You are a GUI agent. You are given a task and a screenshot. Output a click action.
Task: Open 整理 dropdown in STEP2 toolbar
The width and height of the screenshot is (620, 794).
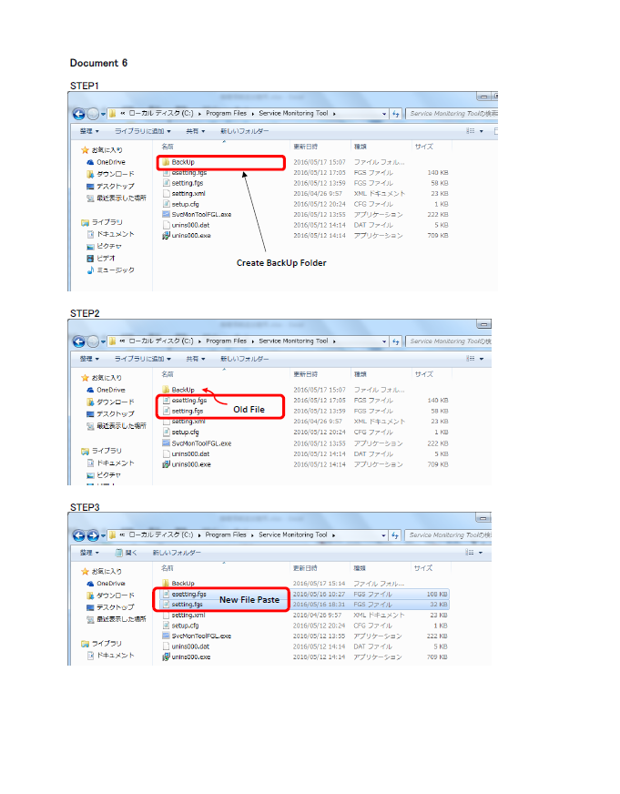tap(89, 359)
